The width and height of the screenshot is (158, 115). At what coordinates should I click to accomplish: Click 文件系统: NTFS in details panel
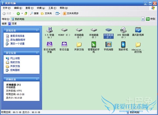(14, 91)
